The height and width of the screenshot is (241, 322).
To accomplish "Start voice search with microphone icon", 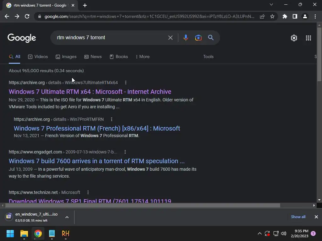I will [x=186, y=38].
